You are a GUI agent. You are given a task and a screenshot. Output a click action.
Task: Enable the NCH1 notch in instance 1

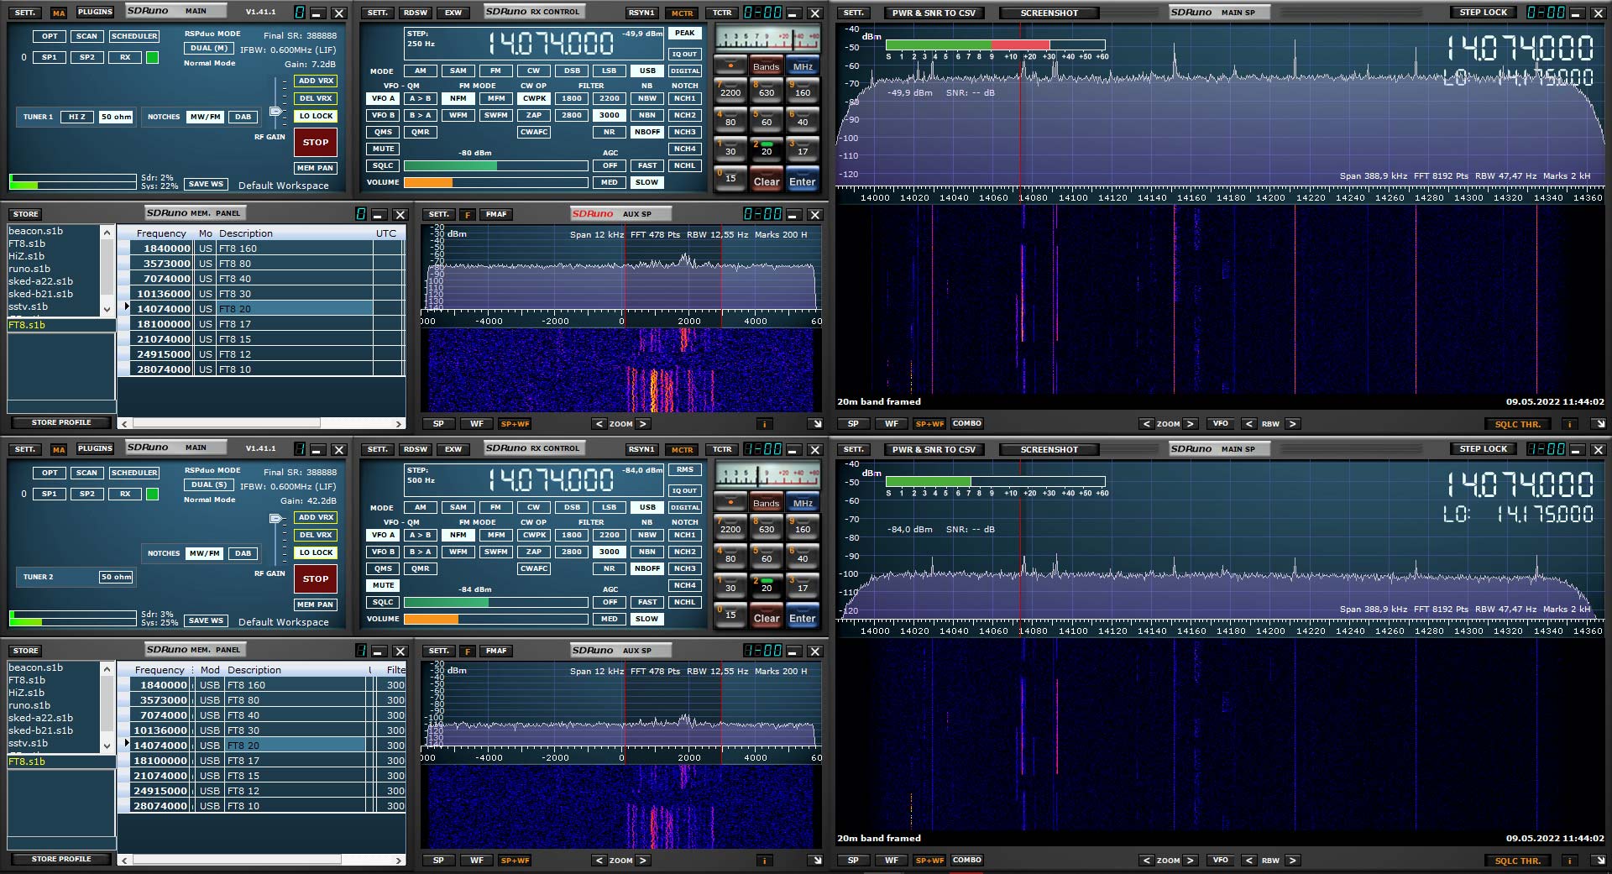tap(685, 535)
